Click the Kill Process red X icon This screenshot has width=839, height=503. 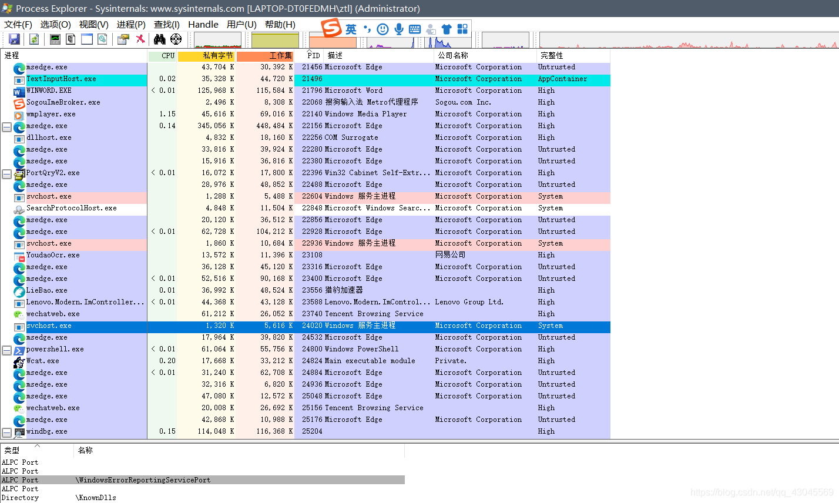(x=140, y=39)
